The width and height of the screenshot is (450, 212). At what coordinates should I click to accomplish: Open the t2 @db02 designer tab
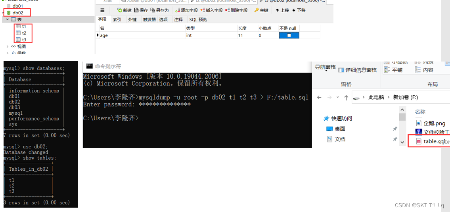[x=223, y=1]
